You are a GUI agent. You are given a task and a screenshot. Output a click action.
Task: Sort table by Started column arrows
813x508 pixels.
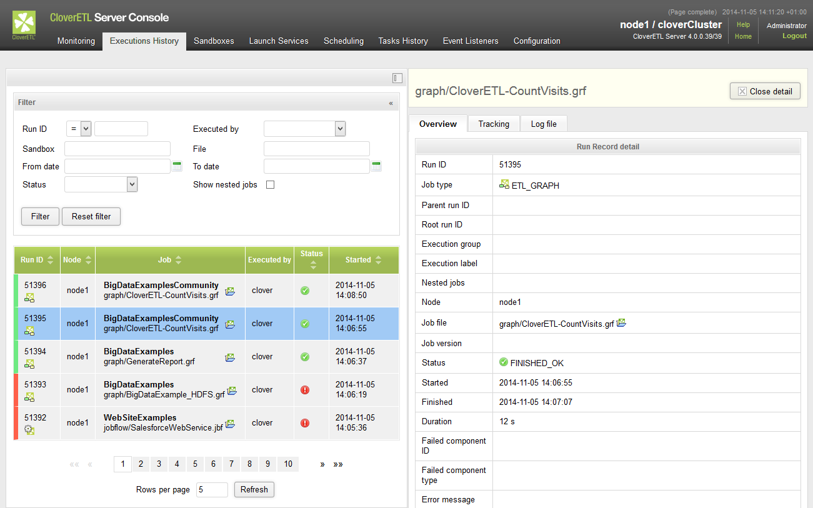(377, 260)
